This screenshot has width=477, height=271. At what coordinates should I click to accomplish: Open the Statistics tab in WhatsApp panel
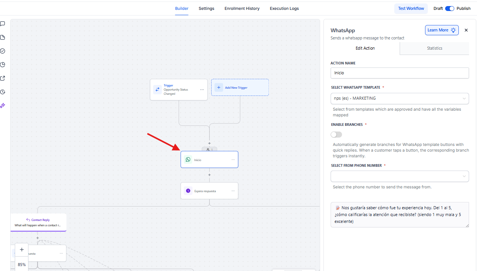coord(435,48)
